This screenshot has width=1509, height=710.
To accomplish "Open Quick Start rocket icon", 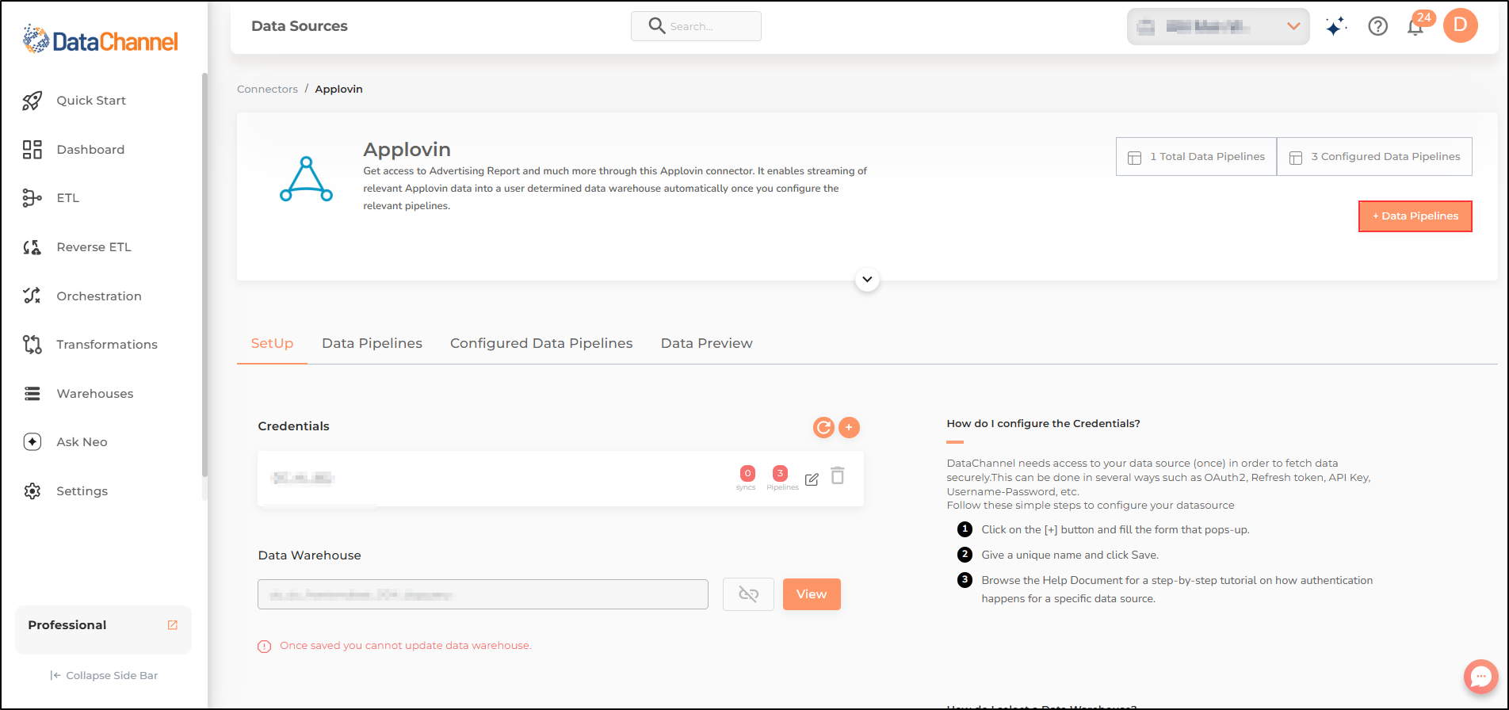I will pos(32,101).
